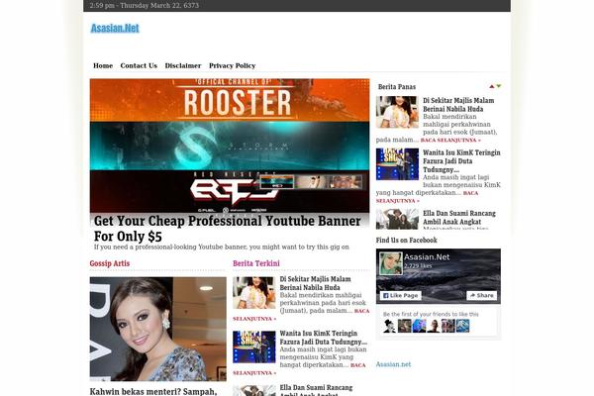Click the date and time text in top bar
Viewport: 594px width, 396px height.
145,5
